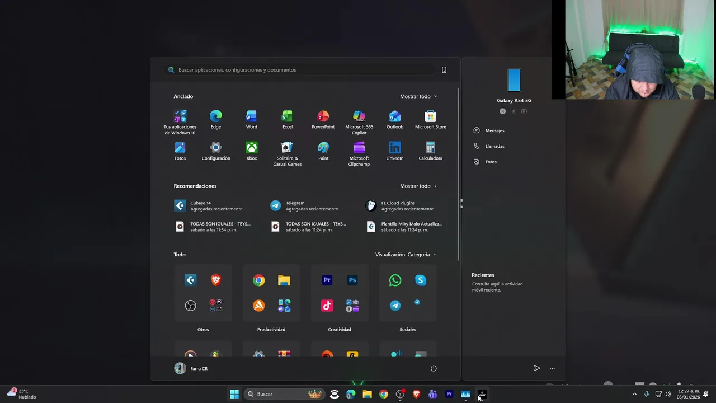Open the phone panel more options menu
The width and height of the screenshot is (716, 403).
coord(552,368)
